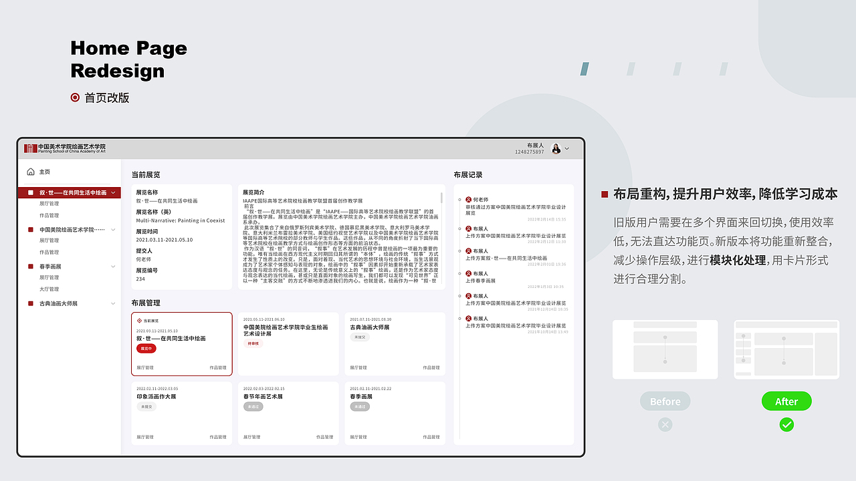
Task: Click red square icon beside 春季画展 in sidebar
Action: tap(31, 267)
